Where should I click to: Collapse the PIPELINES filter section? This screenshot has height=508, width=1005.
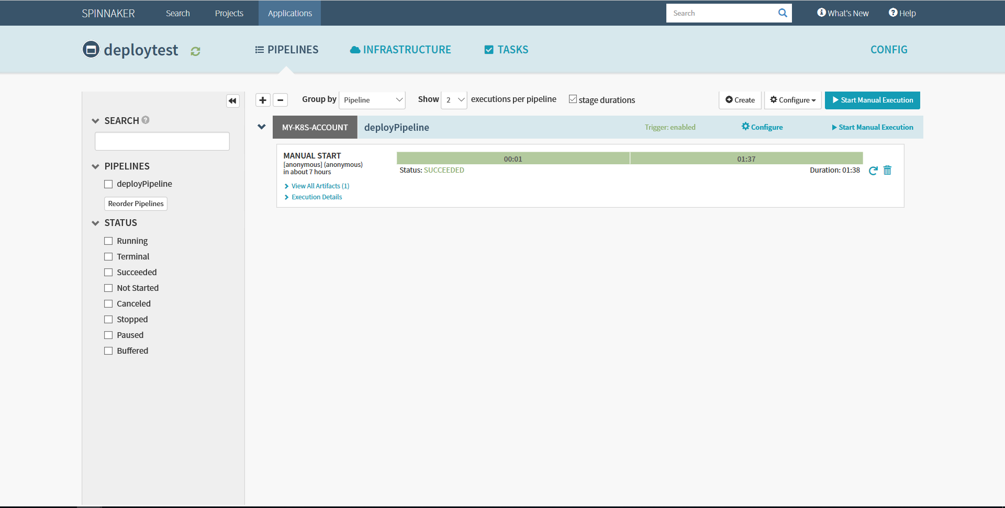(x=95, y=166)
